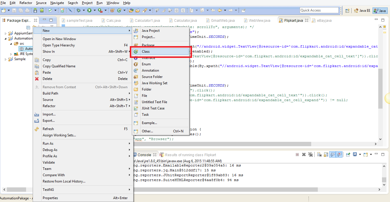The image size is (390, 202).
Task: Open the Android SDK Manager icon
Action: coord(35,10)
